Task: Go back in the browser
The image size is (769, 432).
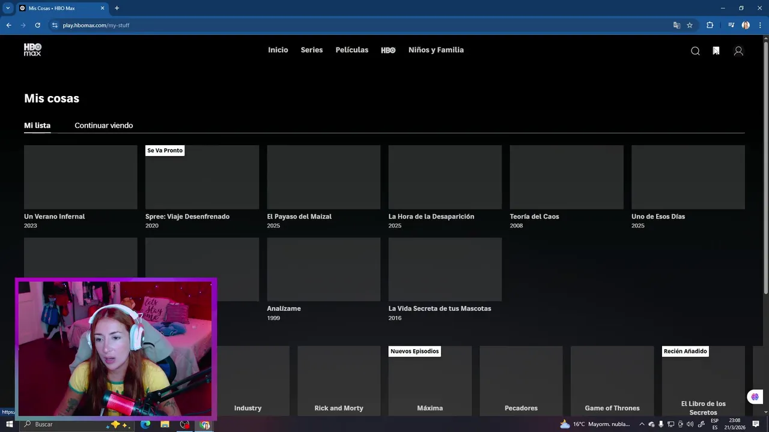Action: point(8,25)
